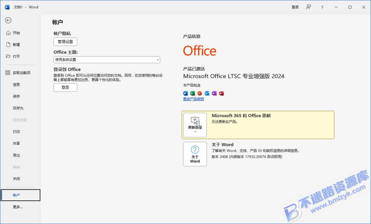The width and height of the screenshot is (371, 224).
Task: Click the help question mark icon
Action: point(322,7)
